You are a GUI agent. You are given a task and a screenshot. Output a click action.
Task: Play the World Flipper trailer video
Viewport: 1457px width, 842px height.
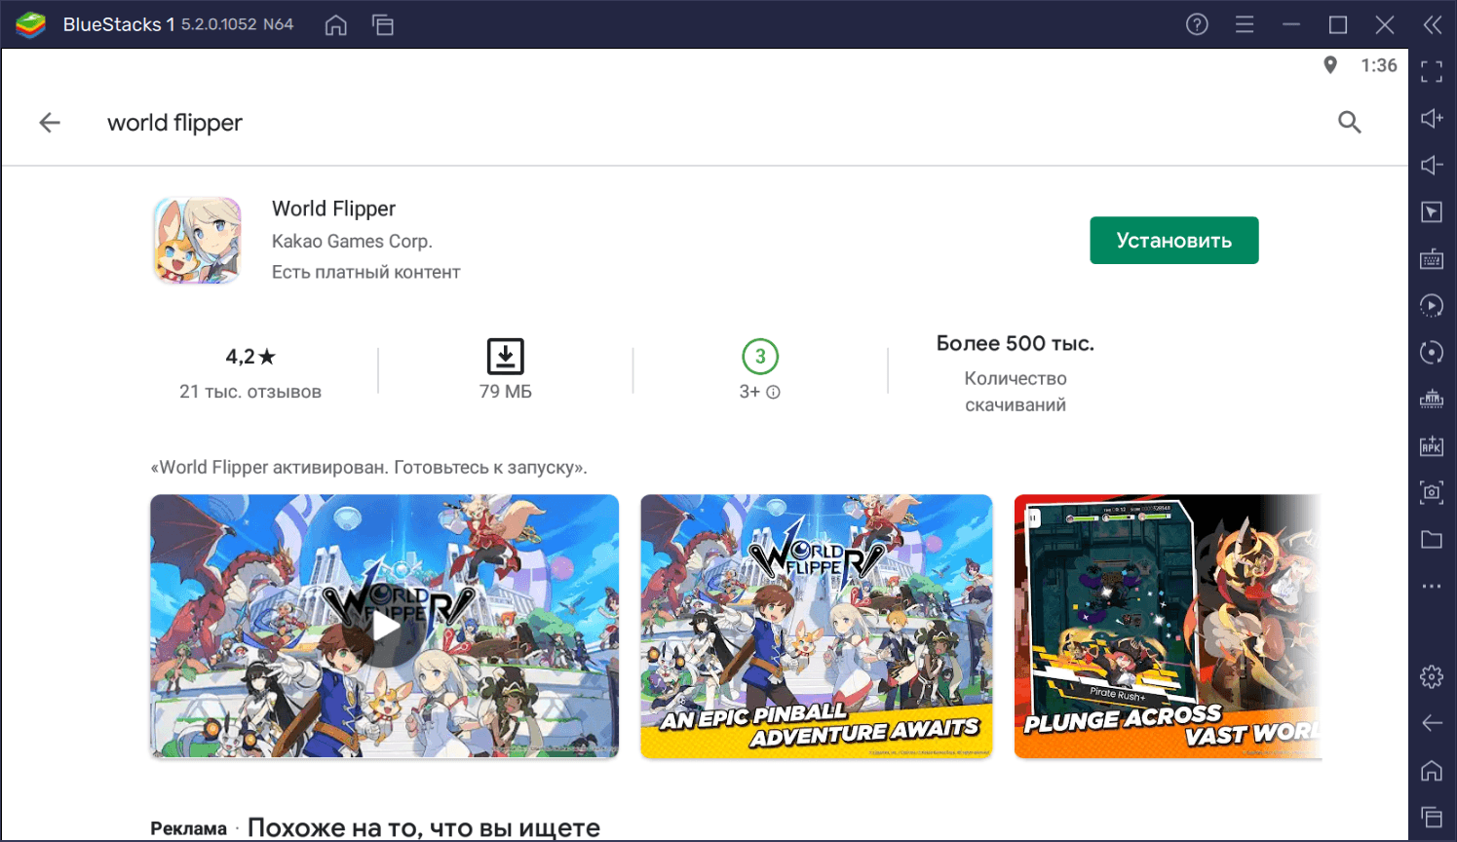pos(384,626)
